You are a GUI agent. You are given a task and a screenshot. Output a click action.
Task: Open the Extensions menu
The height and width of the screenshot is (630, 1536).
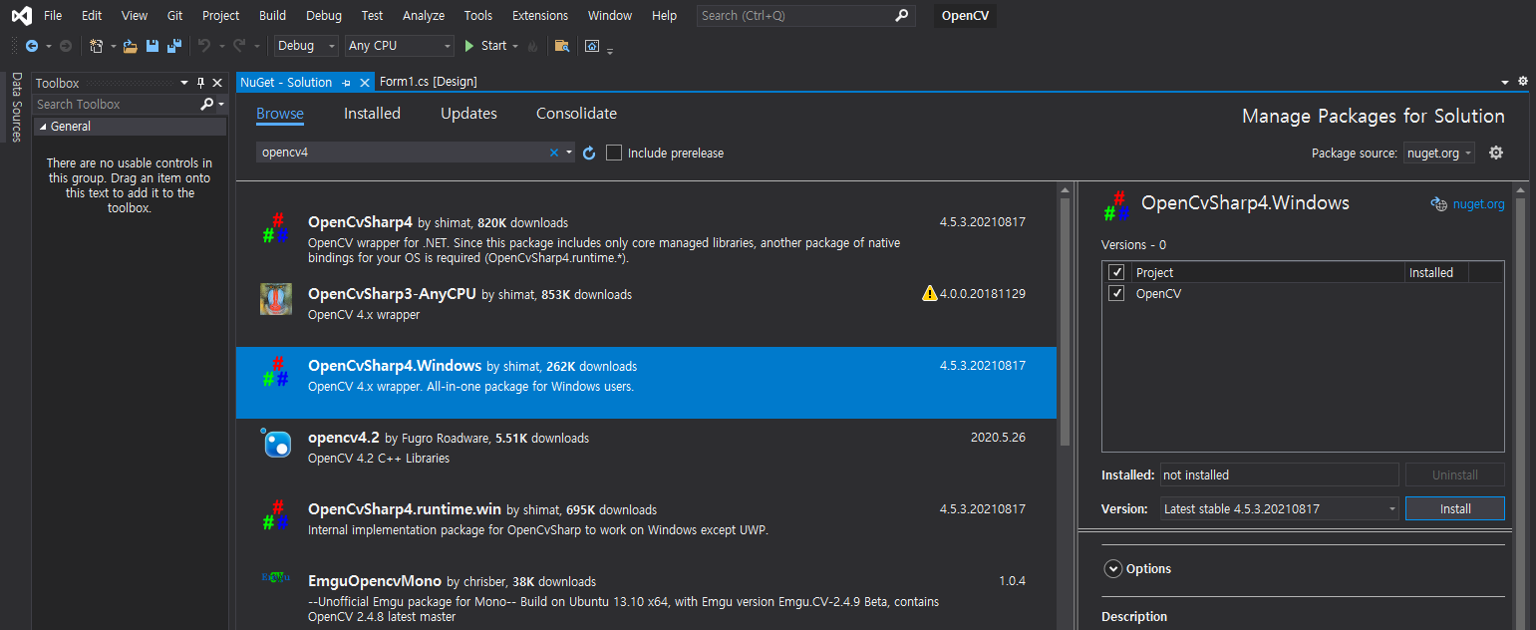click(x=540, y=15)
